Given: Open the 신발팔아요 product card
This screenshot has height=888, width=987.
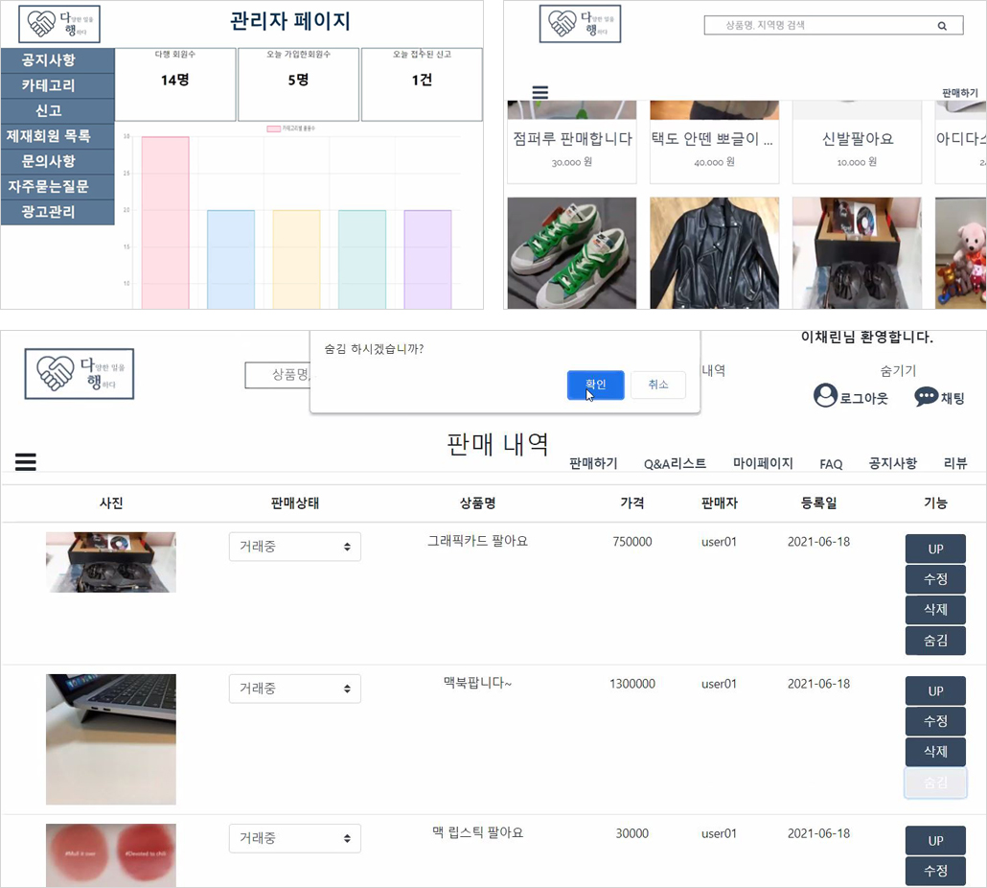Looking at the screenshot, I should tap(857, 142).
